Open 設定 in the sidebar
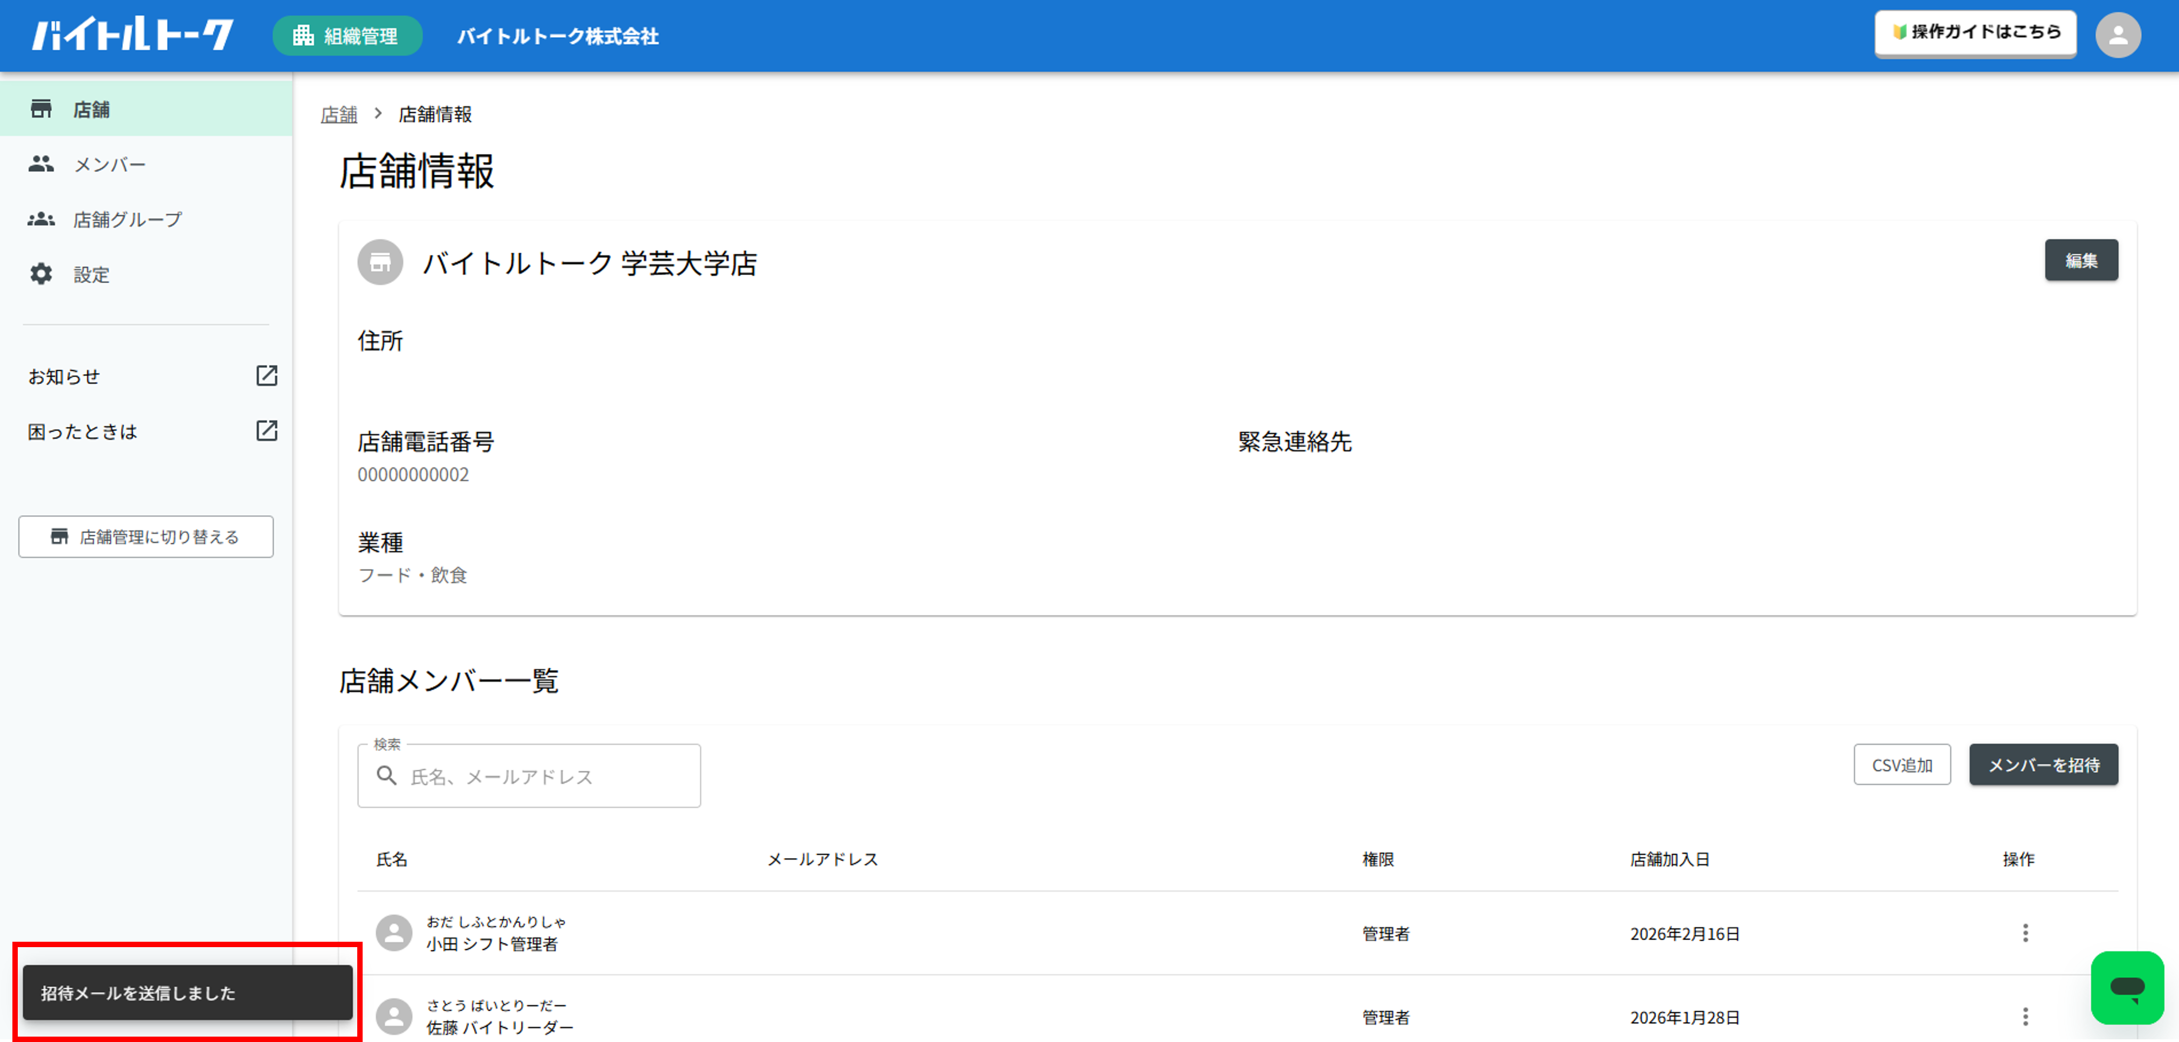2179x1042 pixels. tap(147, 274)
